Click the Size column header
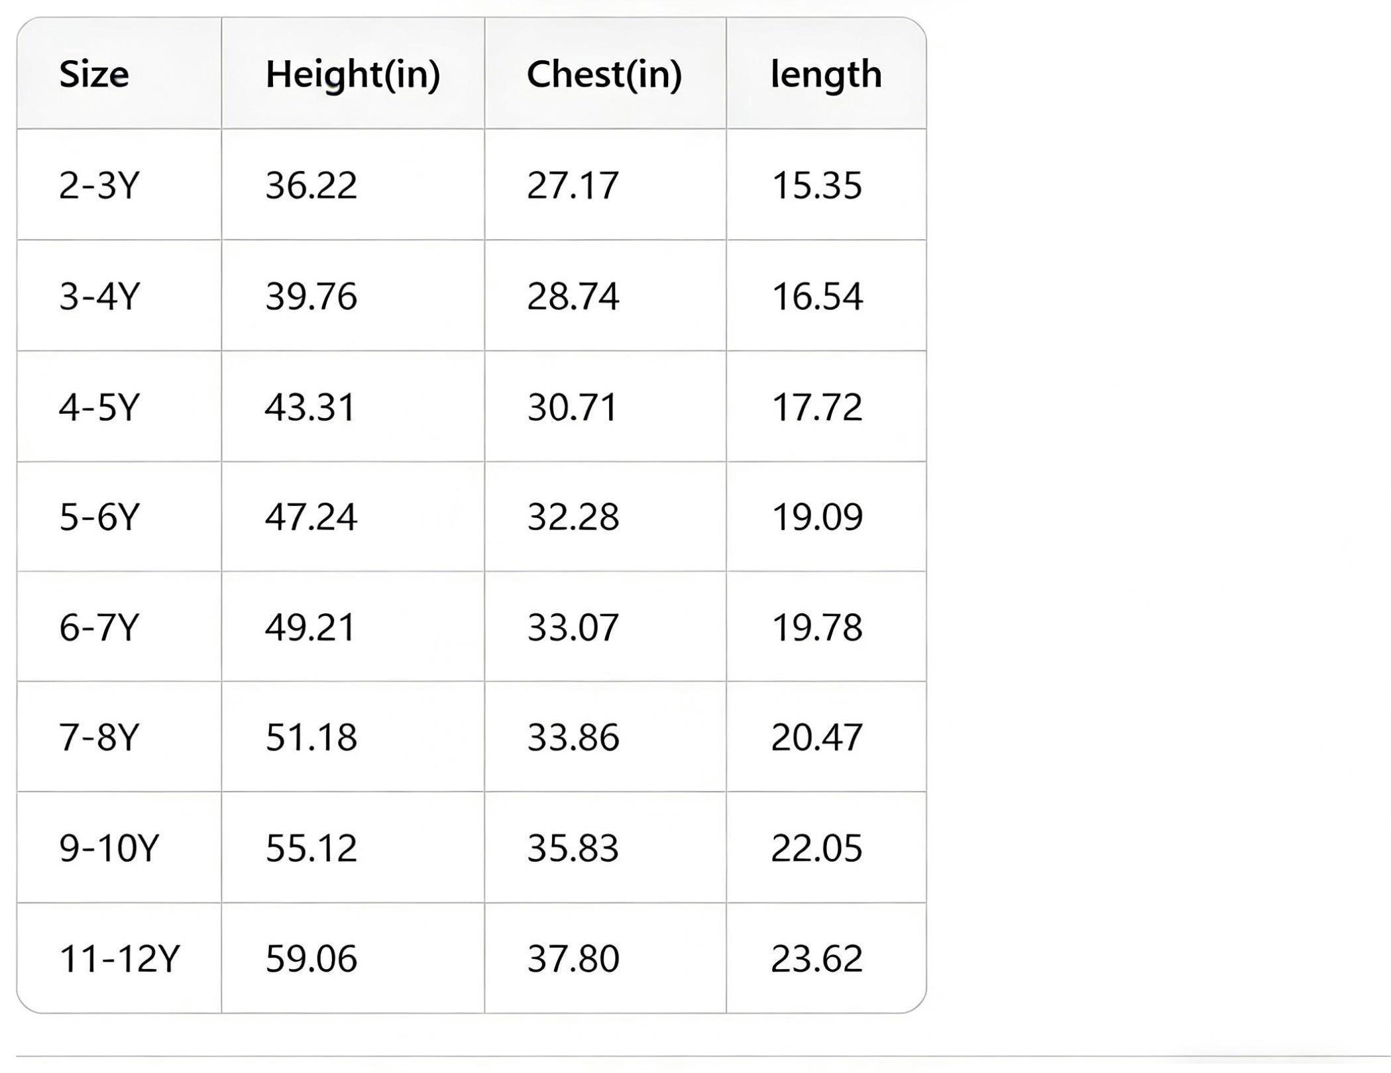The width and height of the screenshot is (1391, 1073). coord(94,74)
